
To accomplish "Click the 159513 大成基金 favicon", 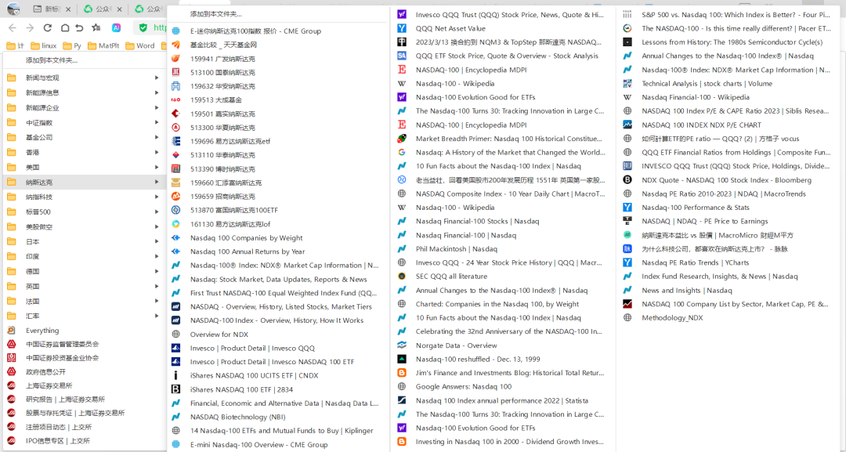I will click(176, 99).
